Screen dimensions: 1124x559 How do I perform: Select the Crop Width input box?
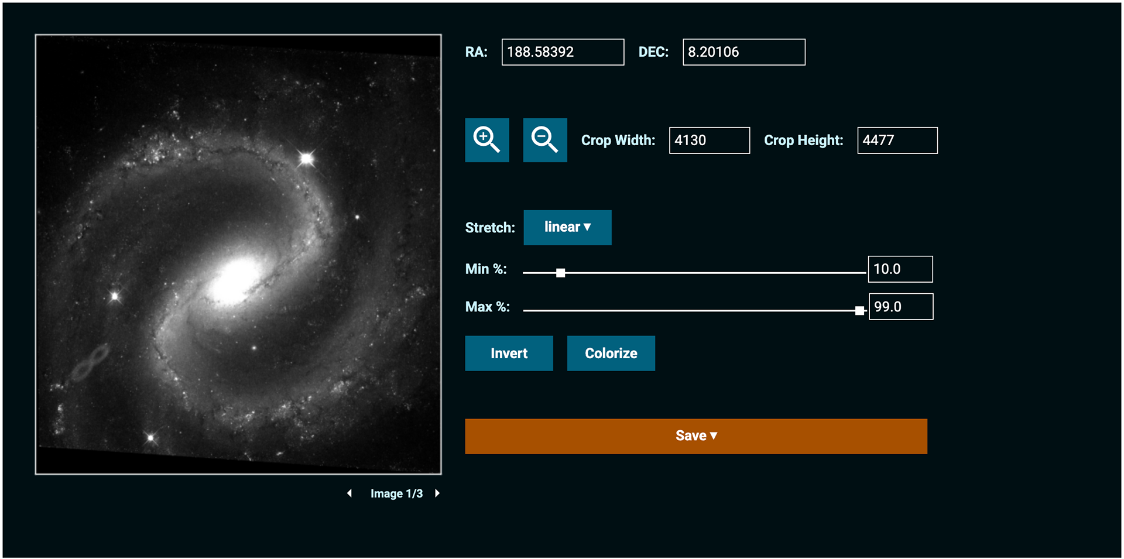click(709, 140)
